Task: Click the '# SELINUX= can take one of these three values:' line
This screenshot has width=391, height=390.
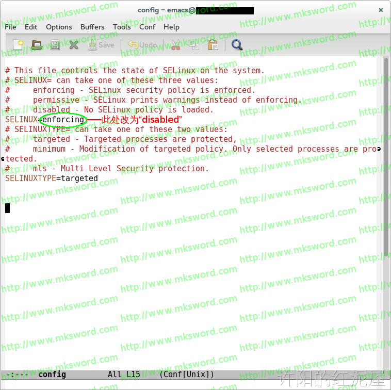Action: (x=112, y=80)
